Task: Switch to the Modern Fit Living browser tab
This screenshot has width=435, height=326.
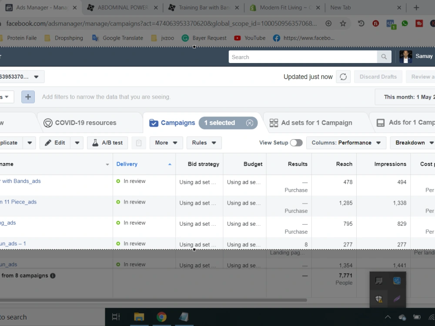Action: pos(284,7)
